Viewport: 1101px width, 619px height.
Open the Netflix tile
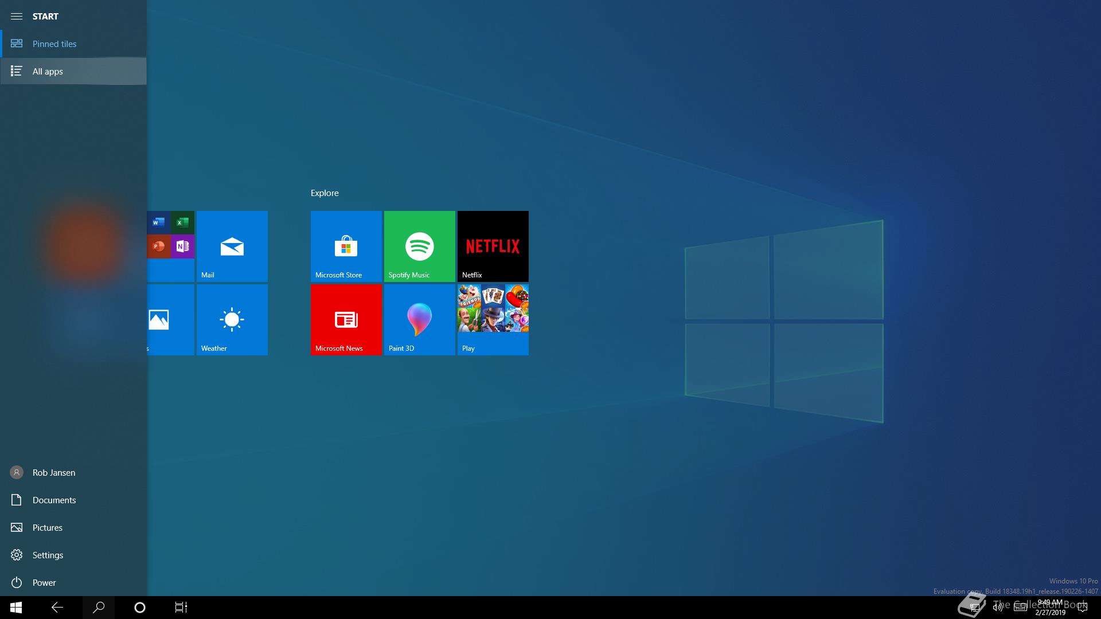coord(493,246)
